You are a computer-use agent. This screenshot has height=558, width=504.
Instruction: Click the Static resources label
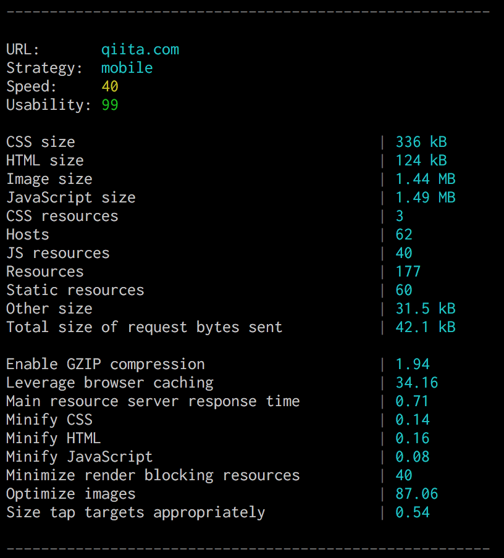tap(75, 291)
